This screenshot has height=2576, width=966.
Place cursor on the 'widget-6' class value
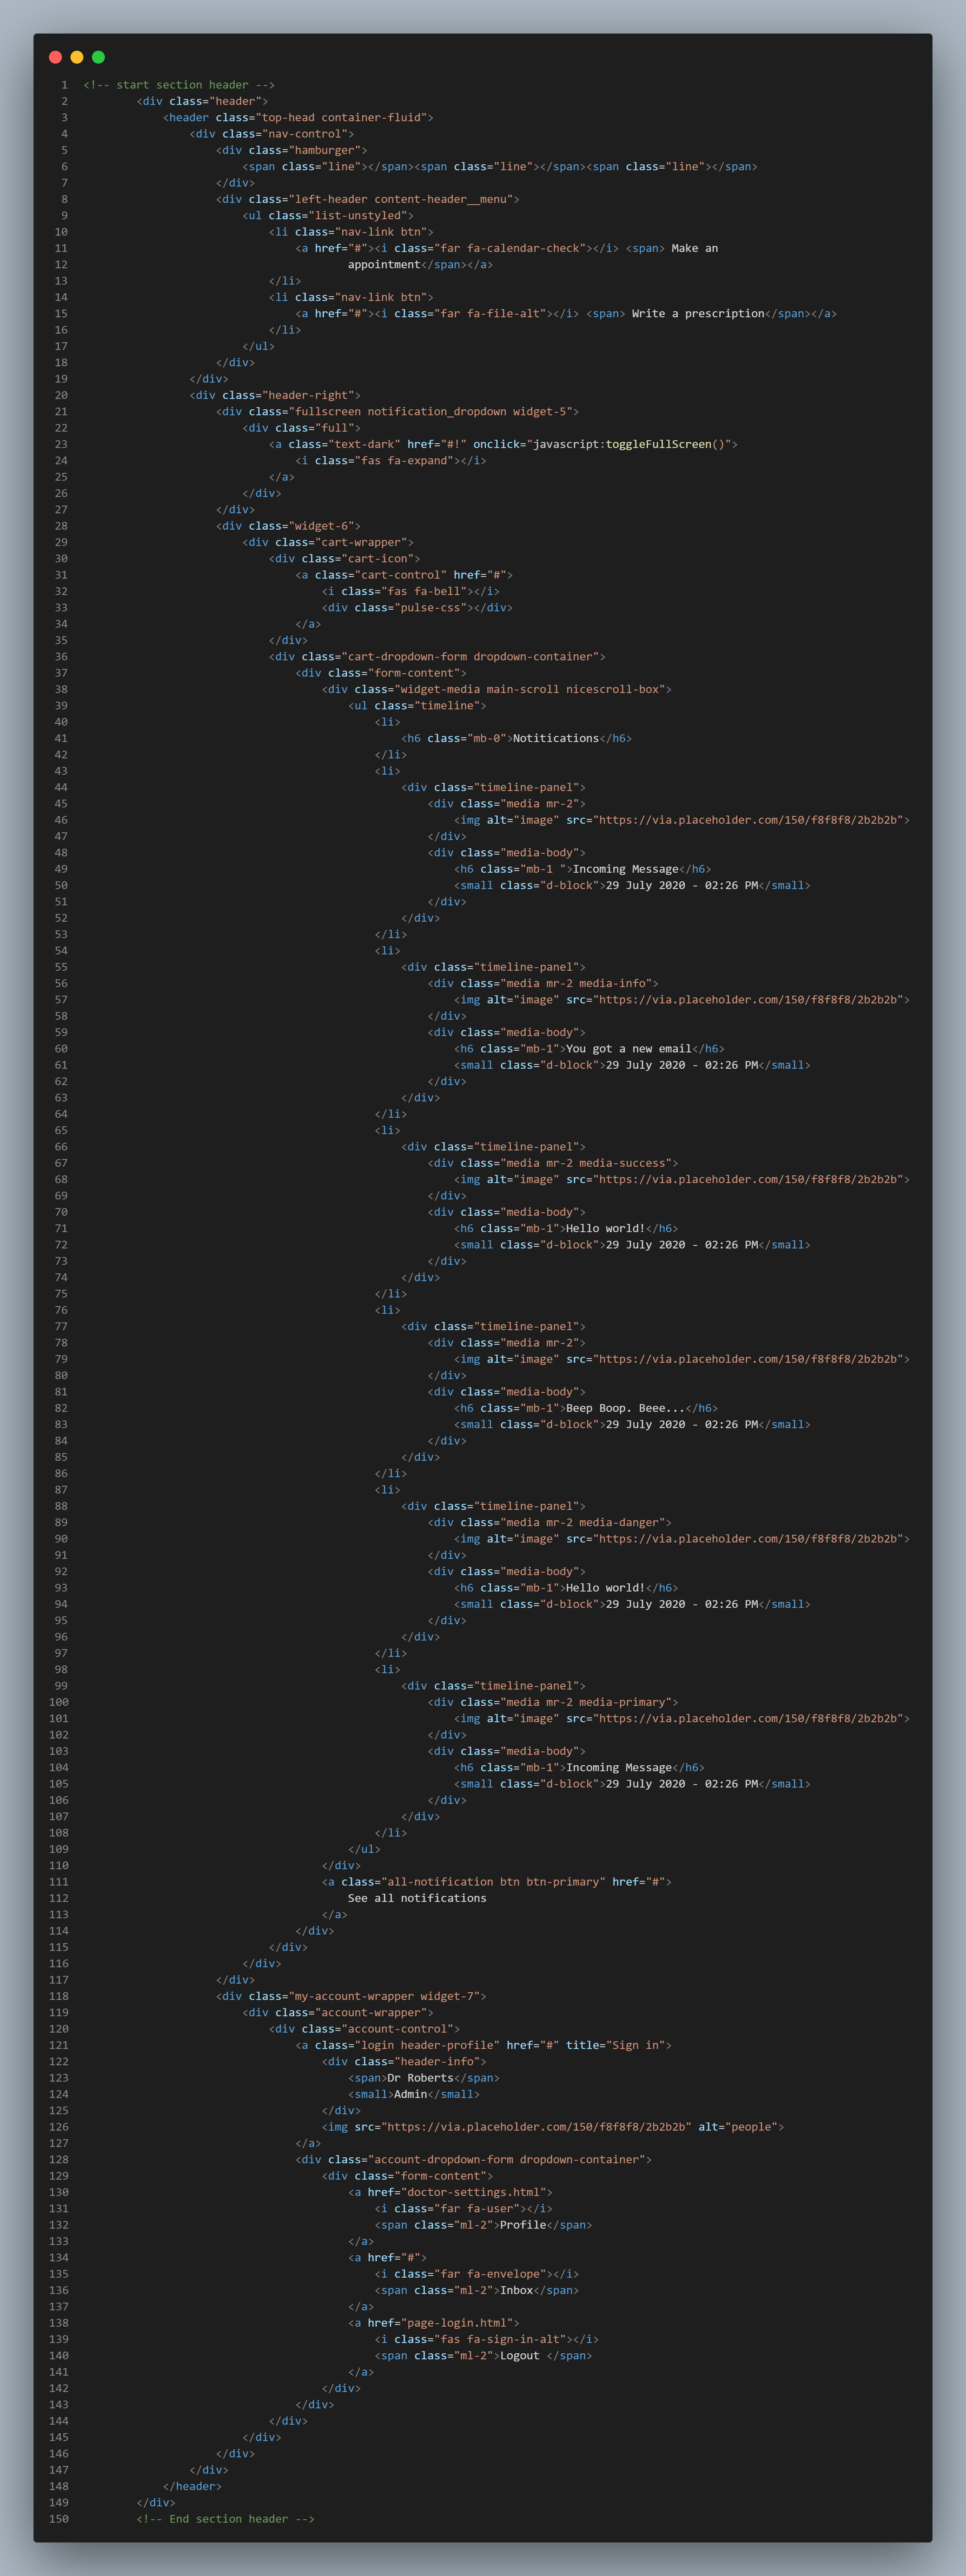coord(322,526)
